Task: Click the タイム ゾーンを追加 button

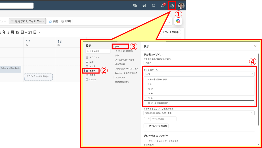Action: pos(156,126)
